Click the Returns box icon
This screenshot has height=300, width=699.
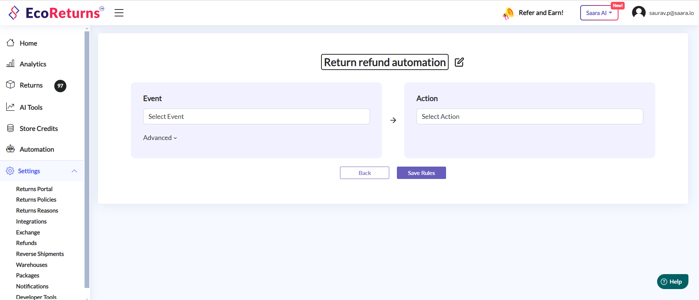(x=11, y=85)
